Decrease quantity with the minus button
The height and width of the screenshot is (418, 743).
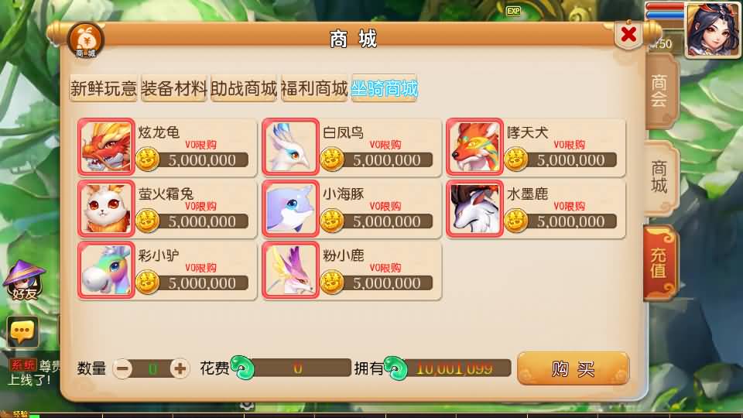click(123, 368)
